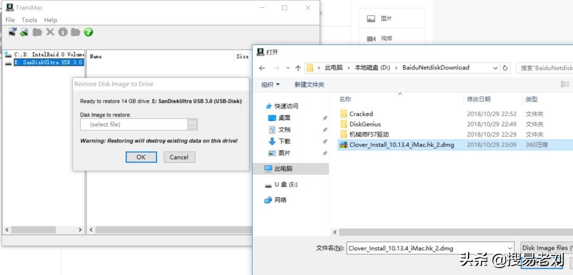Sort by the 名称 column header

tap(345, 99)
